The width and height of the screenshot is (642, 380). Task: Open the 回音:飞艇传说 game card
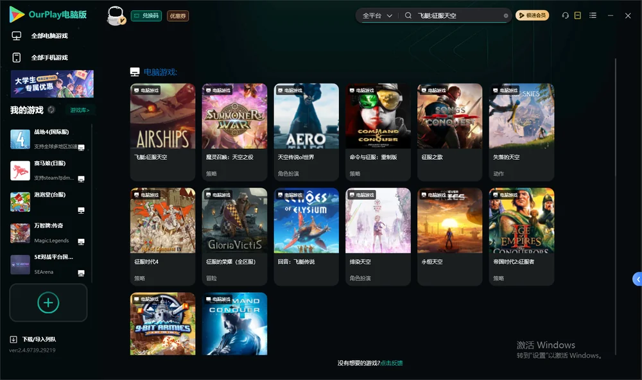click(306, 237)
